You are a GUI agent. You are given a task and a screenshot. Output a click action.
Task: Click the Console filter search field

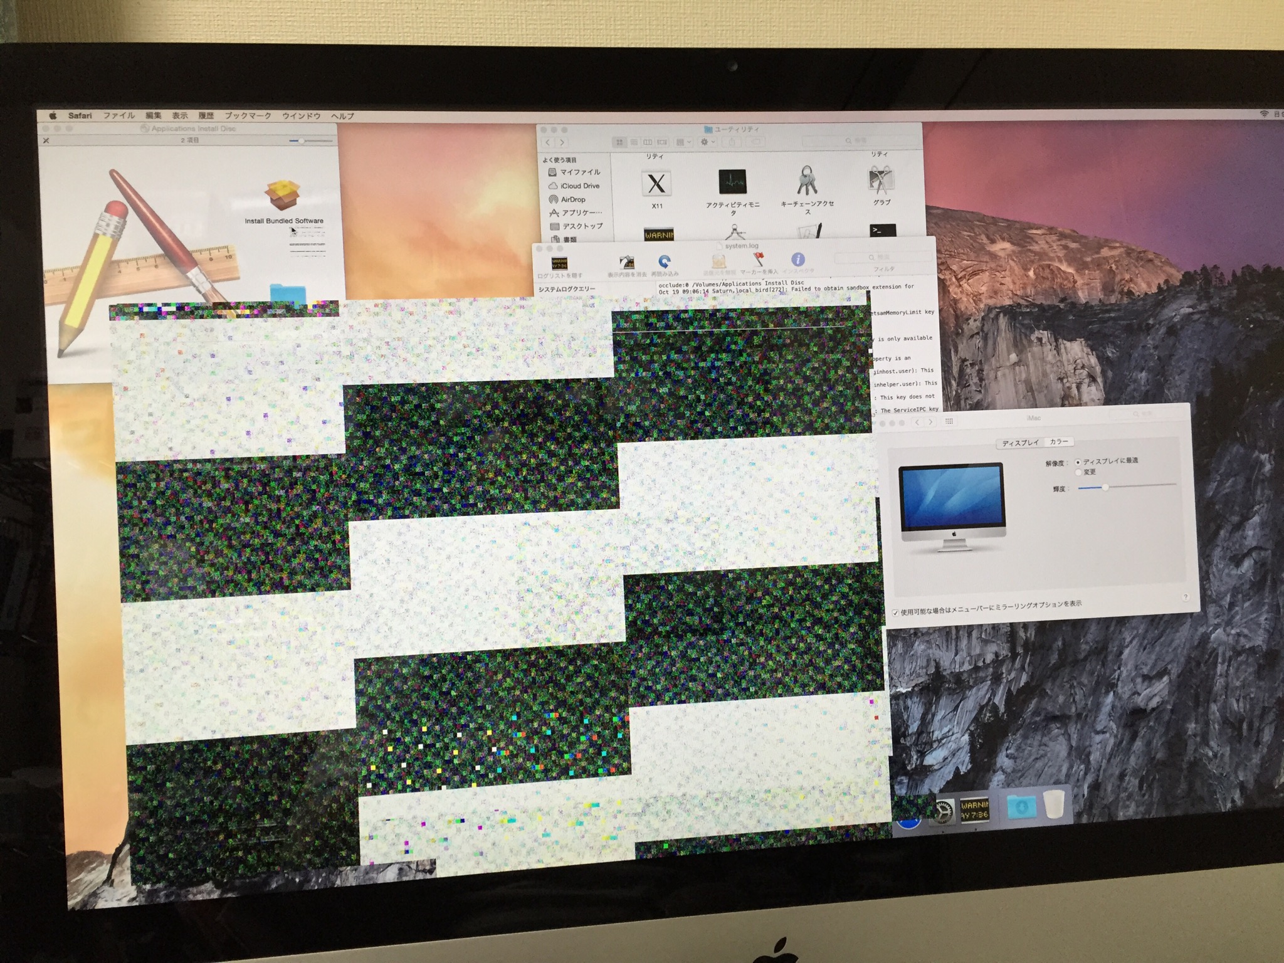883,258
